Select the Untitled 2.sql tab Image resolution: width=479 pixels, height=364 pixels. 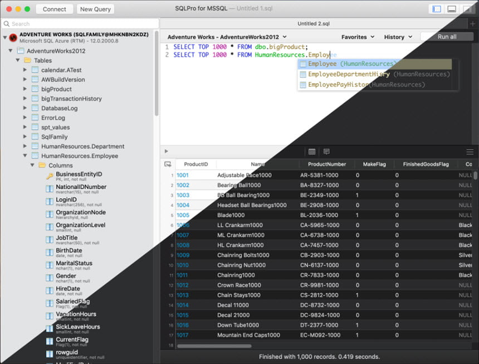click(314, 23)
